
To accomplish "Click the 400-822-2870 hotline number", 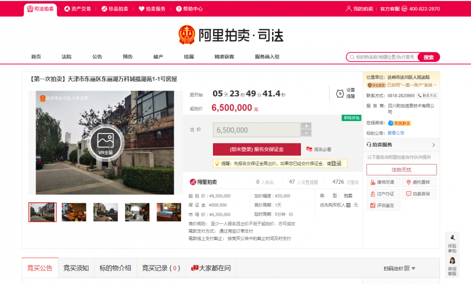I will [424, 9].
